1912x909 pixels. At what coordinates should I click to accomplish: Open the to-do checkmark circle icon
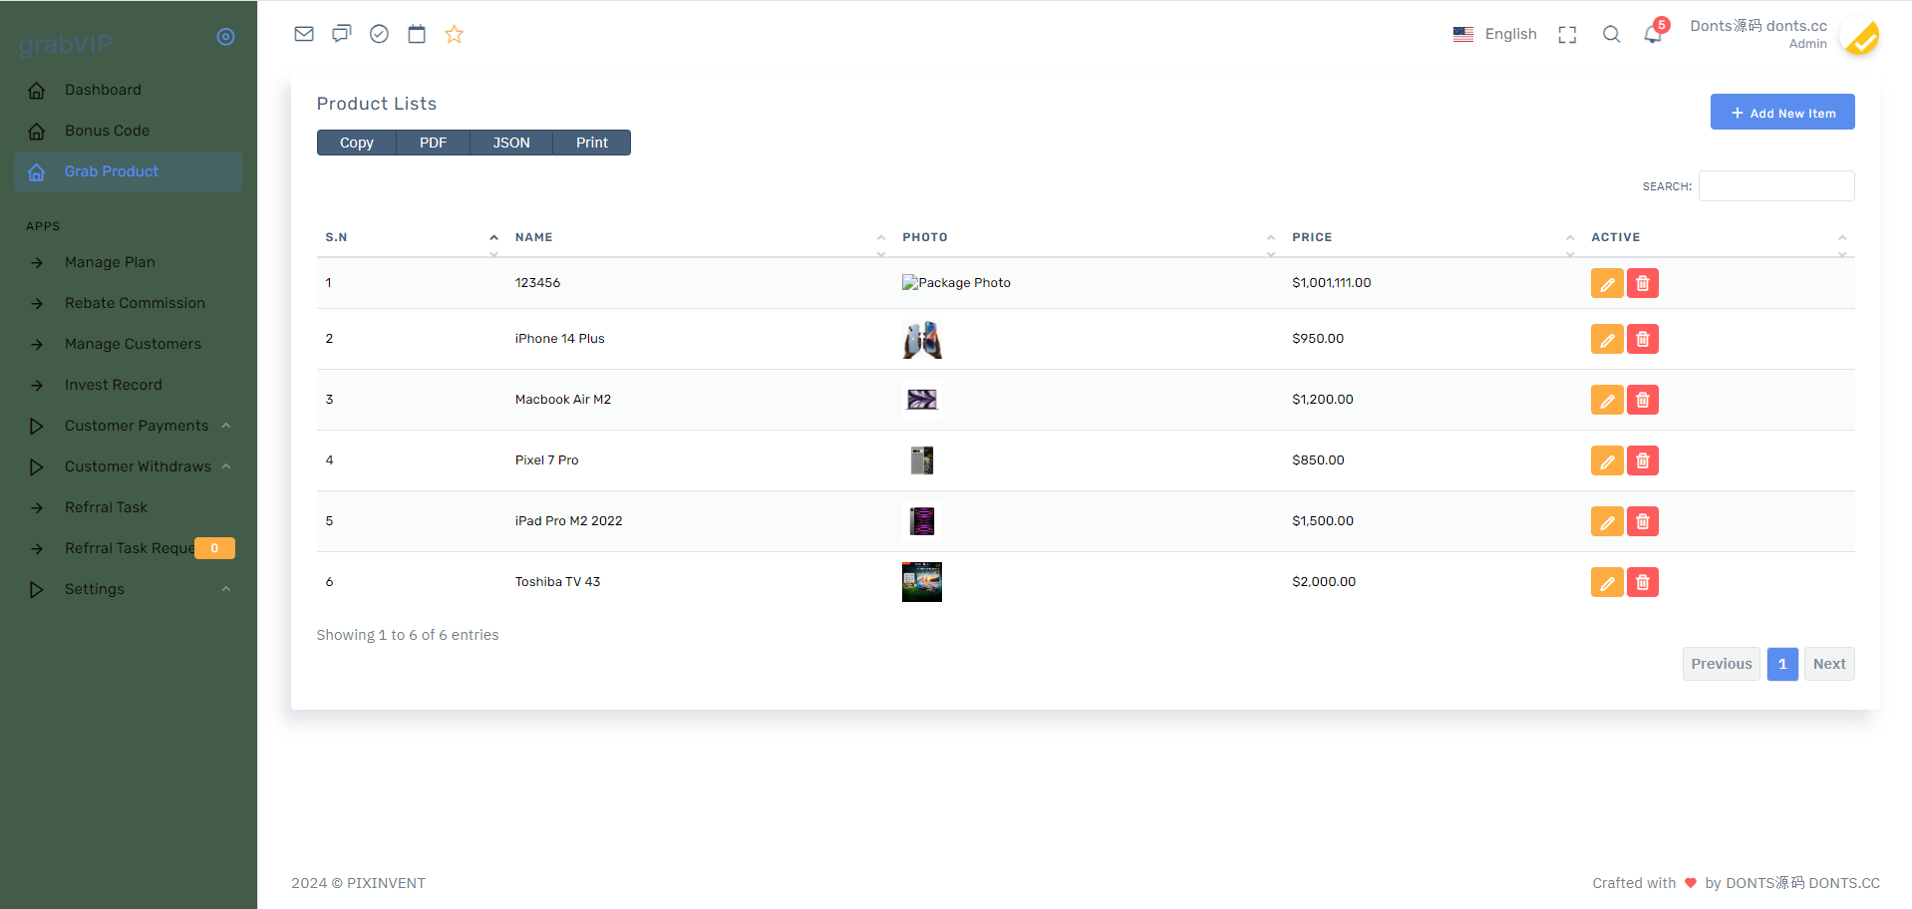point(379,34)
